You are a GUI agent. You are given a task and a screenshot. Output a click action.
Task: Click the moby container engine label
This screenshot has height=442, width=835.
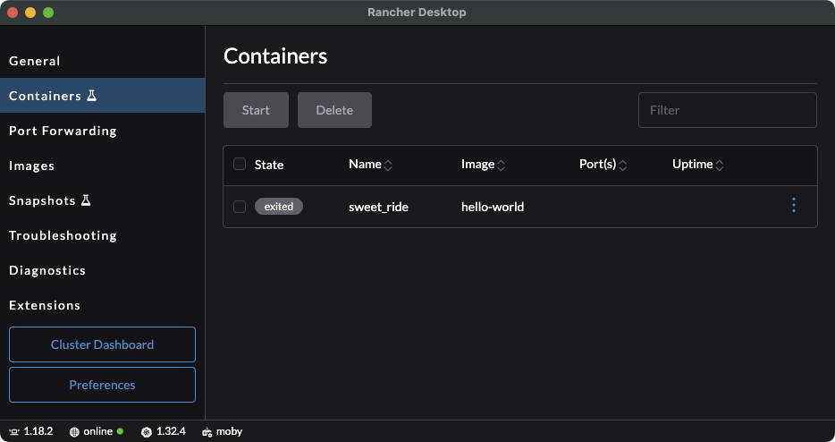230,431
